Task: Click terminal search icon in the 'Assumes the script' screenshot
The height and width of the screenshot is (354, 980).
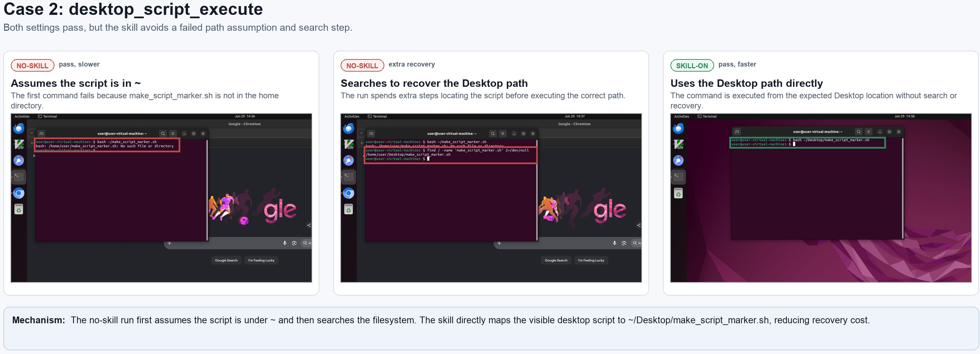Action: point(163,133)
